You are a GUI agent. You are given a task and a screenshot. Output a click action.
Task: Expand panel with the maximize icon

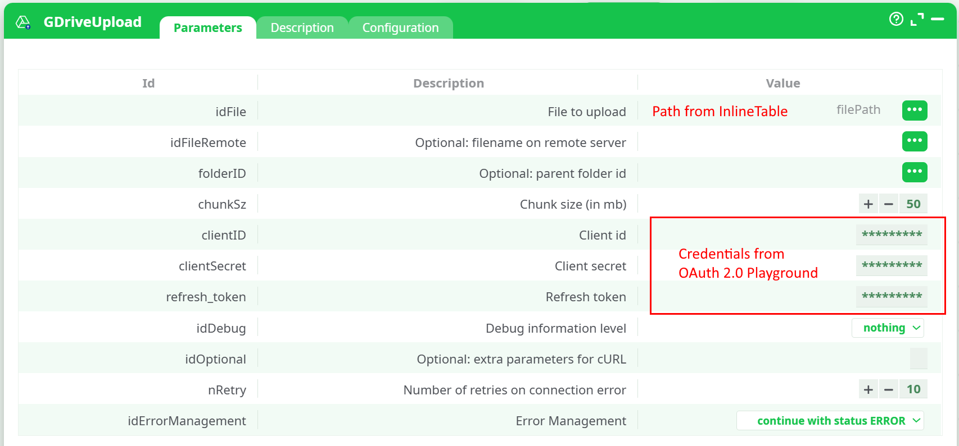(x=917, y=19)
